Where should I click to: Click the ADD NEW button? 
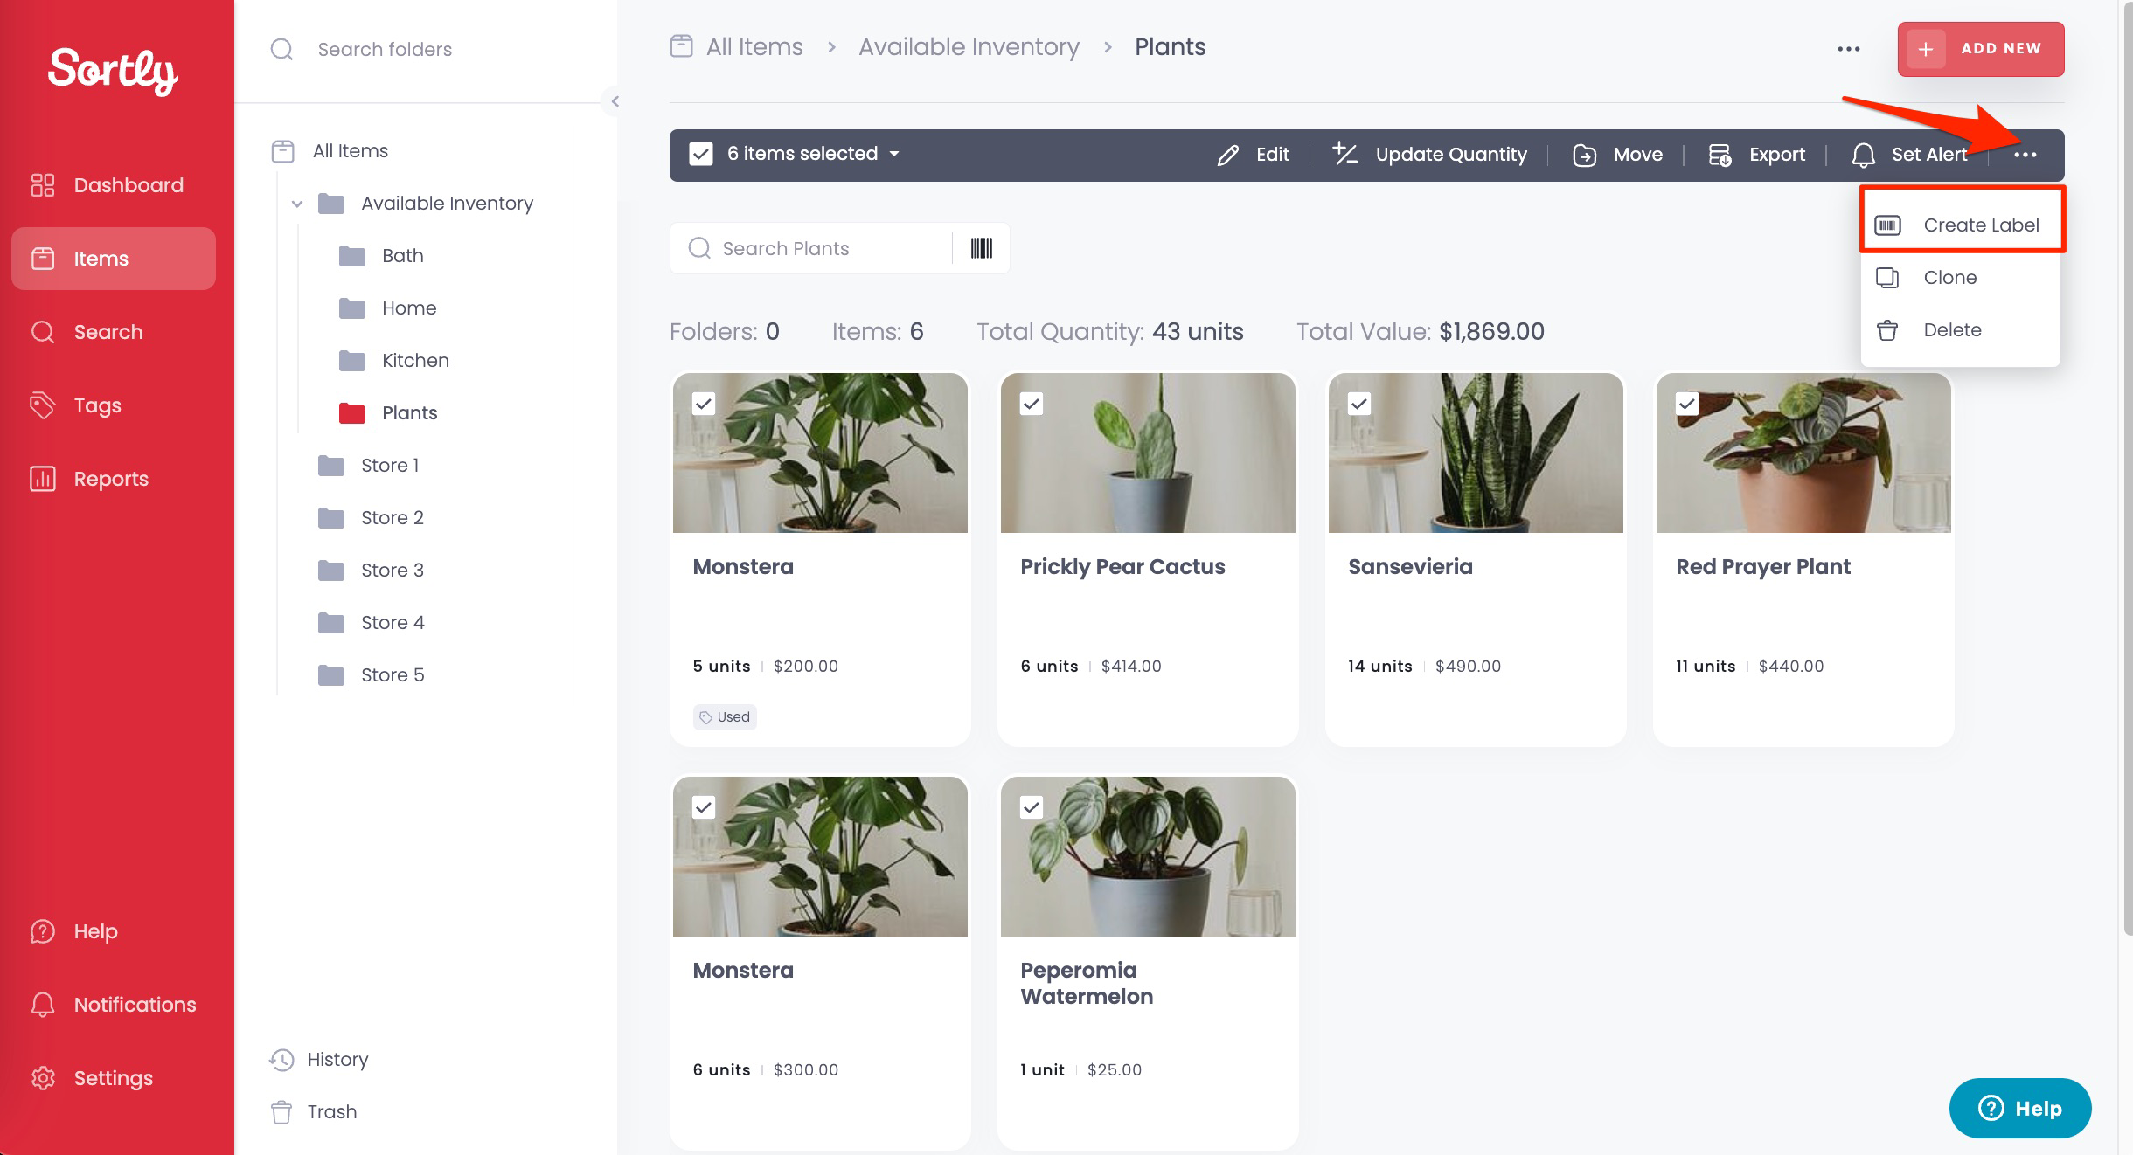pyautogui.click(x=1981, y=49)
